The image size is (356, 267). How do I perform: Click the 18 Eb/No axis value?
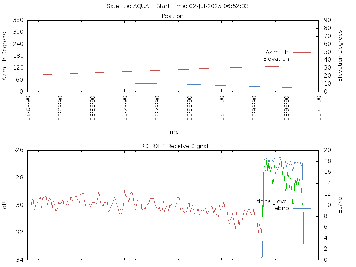point(327,161)
